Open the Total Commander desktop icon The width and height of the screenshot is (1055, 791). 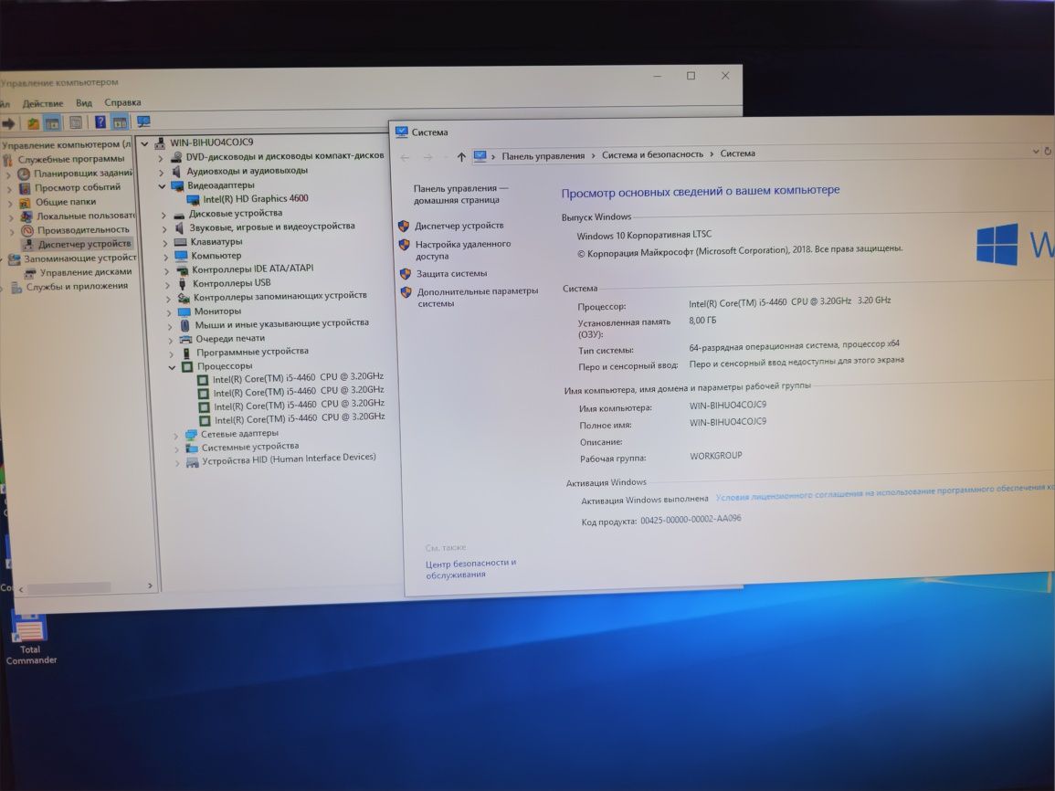30,638
